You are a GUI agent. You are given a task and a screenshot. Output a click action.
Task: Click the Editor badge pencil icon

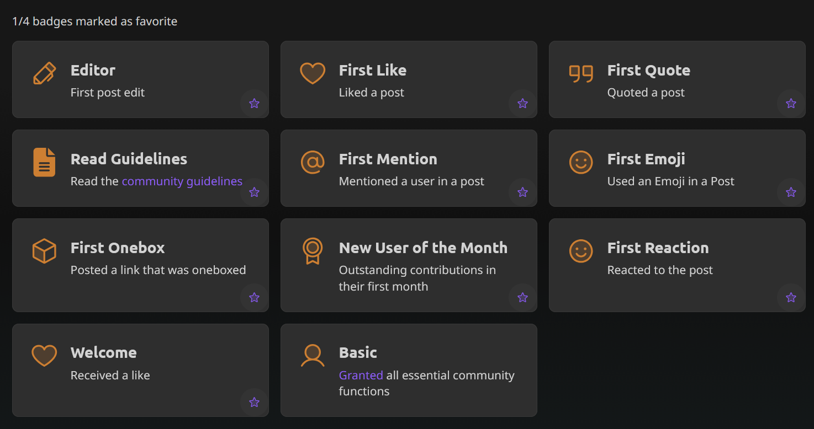click(x=44, y=73)
